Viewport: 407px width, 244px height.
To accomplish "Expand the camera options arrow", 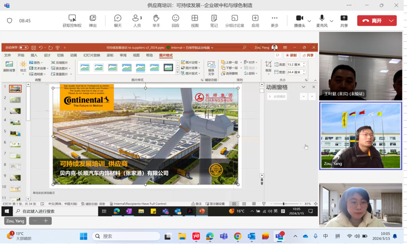I will (309, 21).
